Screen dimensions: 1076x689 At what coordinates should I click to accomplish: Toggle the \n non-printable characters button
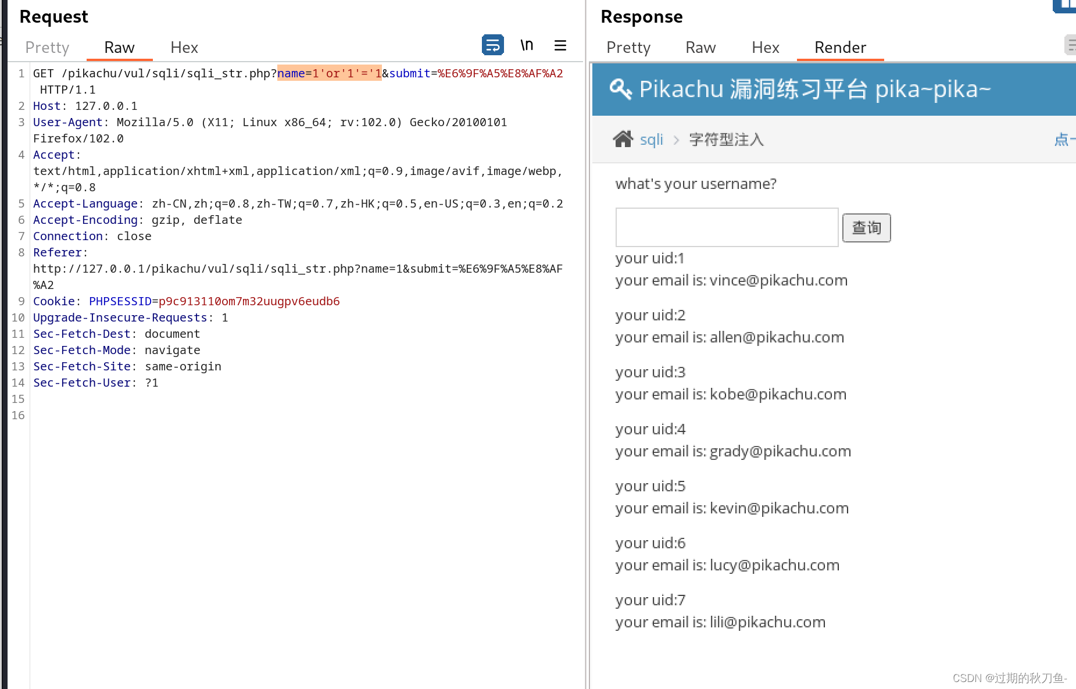[x=527, y=45]
